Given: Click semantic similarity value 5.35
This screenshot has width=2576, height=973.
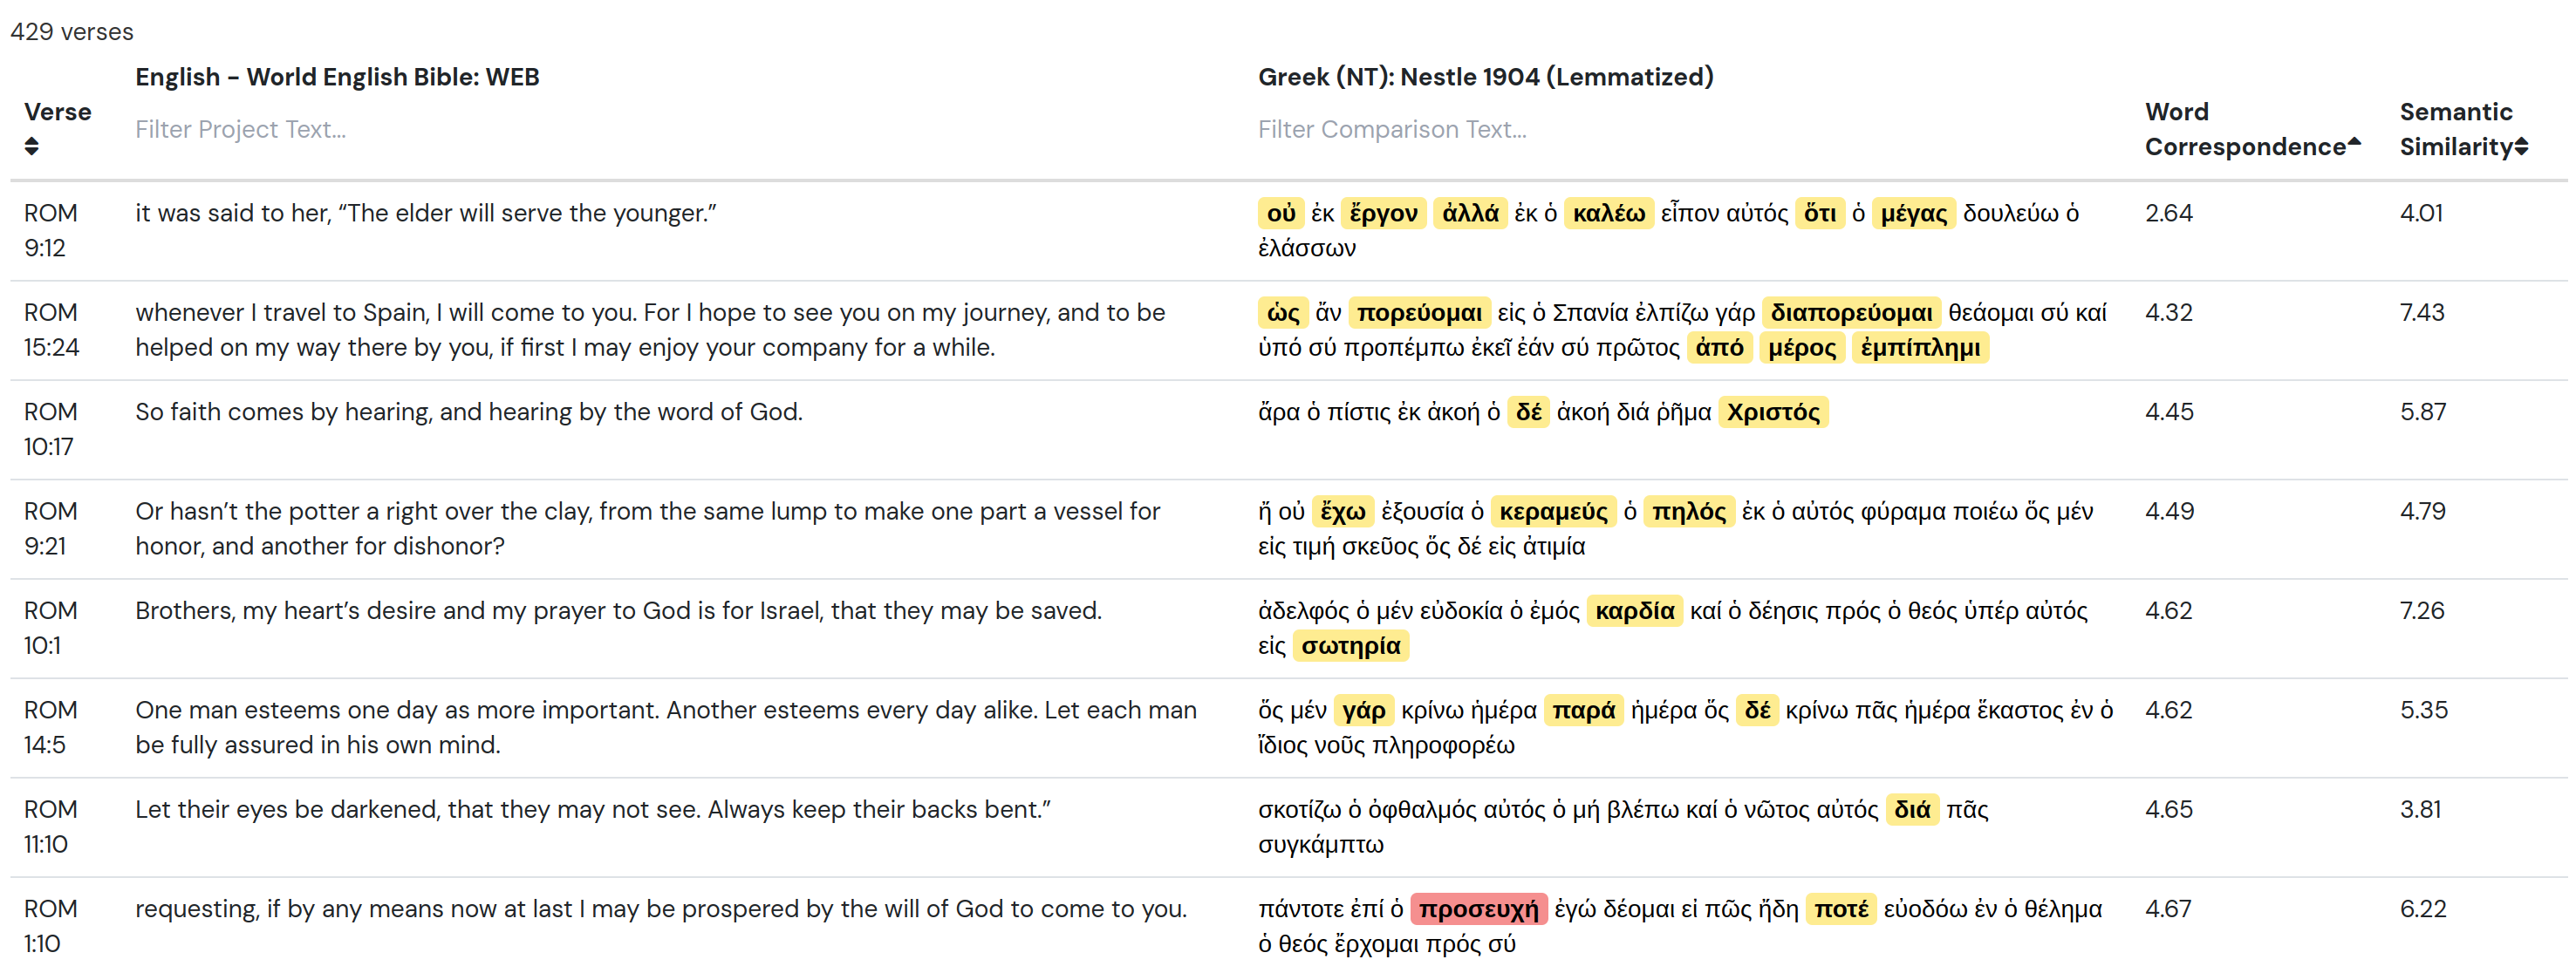Looking at the screenshot, I should click(2424, 711).
